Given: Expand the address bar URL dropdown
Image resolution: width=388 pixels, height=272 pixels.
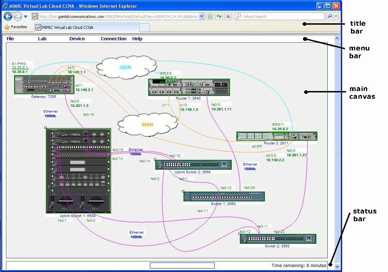Looking at the screenshot, I should (x=201, y=17).
